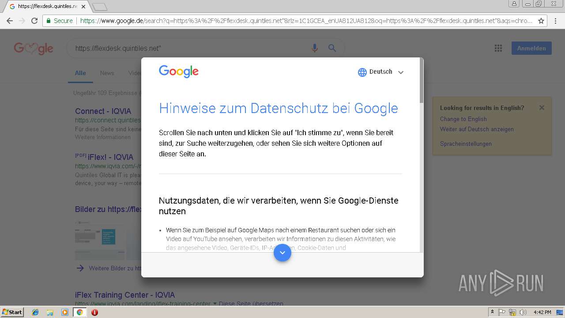Click Change to English link
Image resolution: width=565 pixels, height=318 pixels.
(x=463, y=119)
